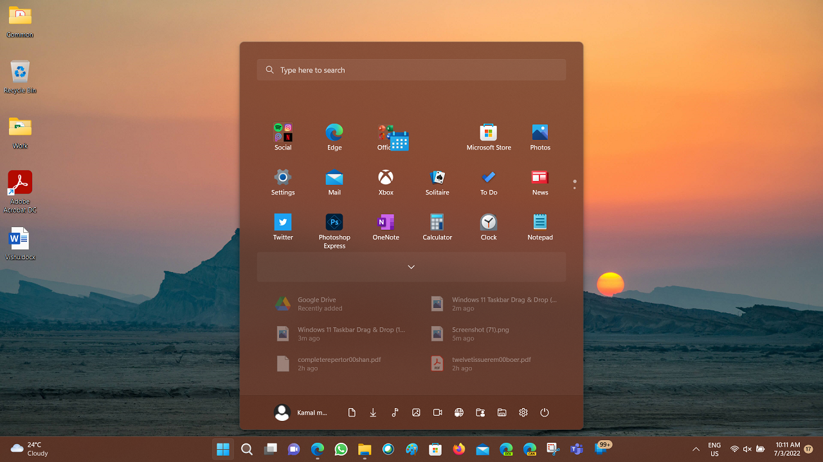Image resolution: width=823 pixels, height=462 pixels.
Task: Switch keyboard language via ENG US indicator
Action: [714, 449]
